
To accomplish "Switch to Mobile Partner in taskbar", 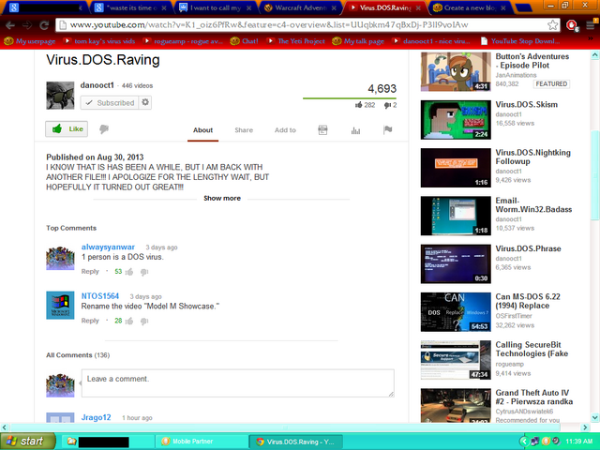I will [x=201, y=442].
